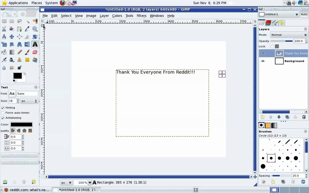Select the Color Picker tool

(27, 29)
